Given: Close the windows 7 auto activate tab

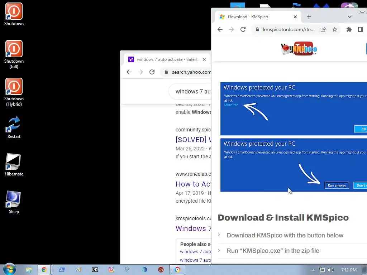Looking at the screenshot, I should point(204,59).
